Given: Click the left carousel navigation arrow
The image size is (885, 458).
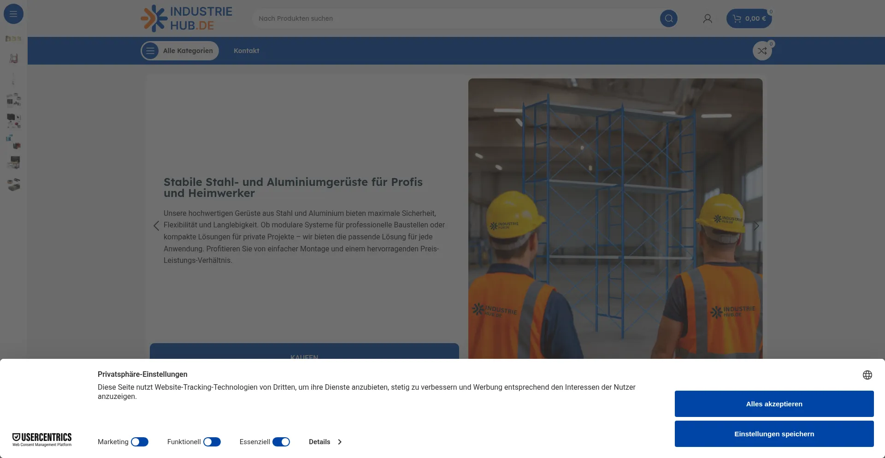Looking at the screenshot, I should (x=156, y=226).
